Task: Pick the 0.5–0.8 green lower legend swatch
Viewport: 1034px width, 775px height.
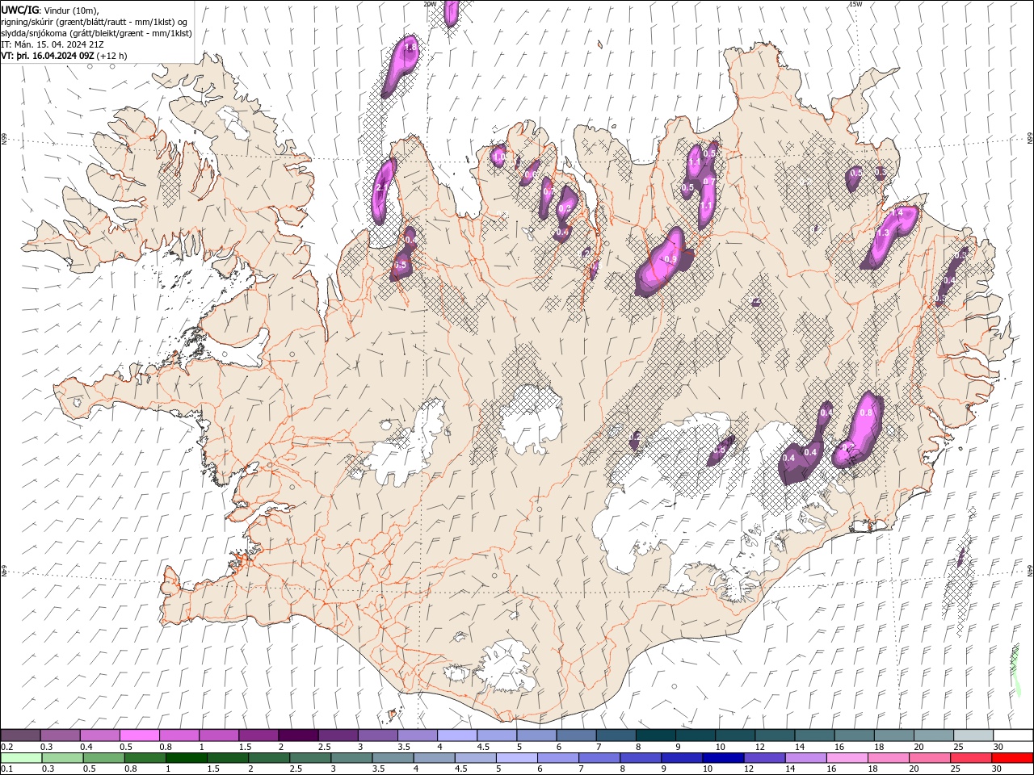Action: [x=104, y=758]
